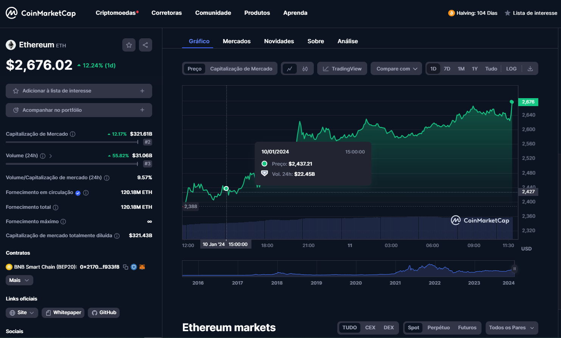Click the star icon inside Adicionar à lista button
561x338 pixels.
[x=16, y=91]
